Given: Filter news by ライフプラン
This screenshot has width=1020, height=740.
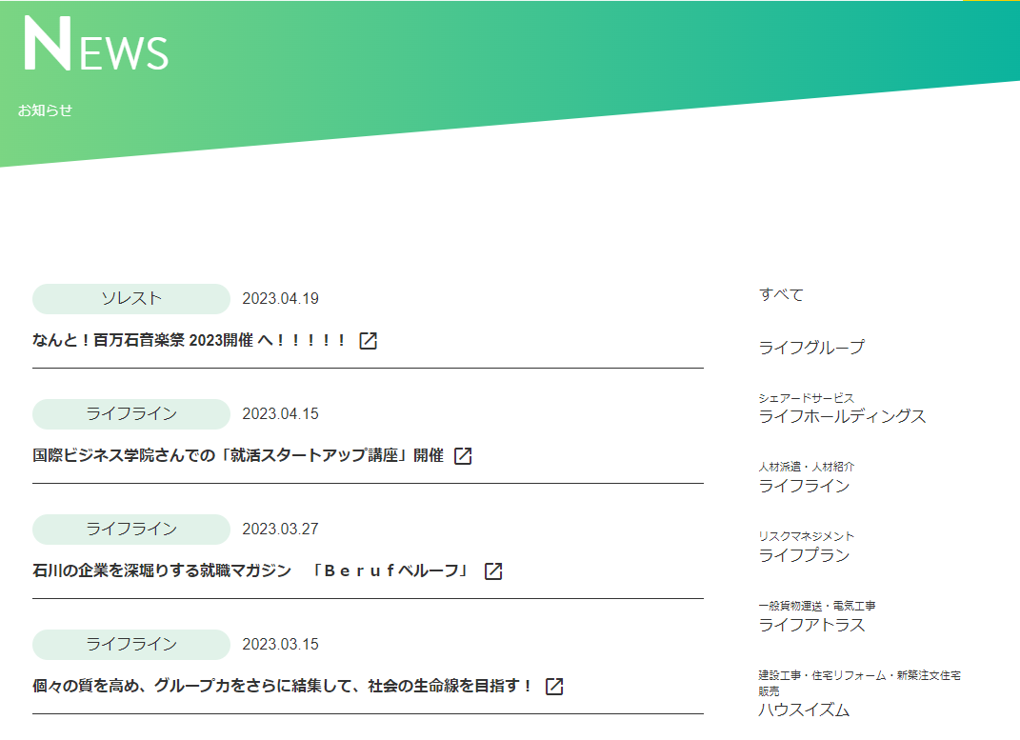Looking at the screenshot, I should 804,555.
